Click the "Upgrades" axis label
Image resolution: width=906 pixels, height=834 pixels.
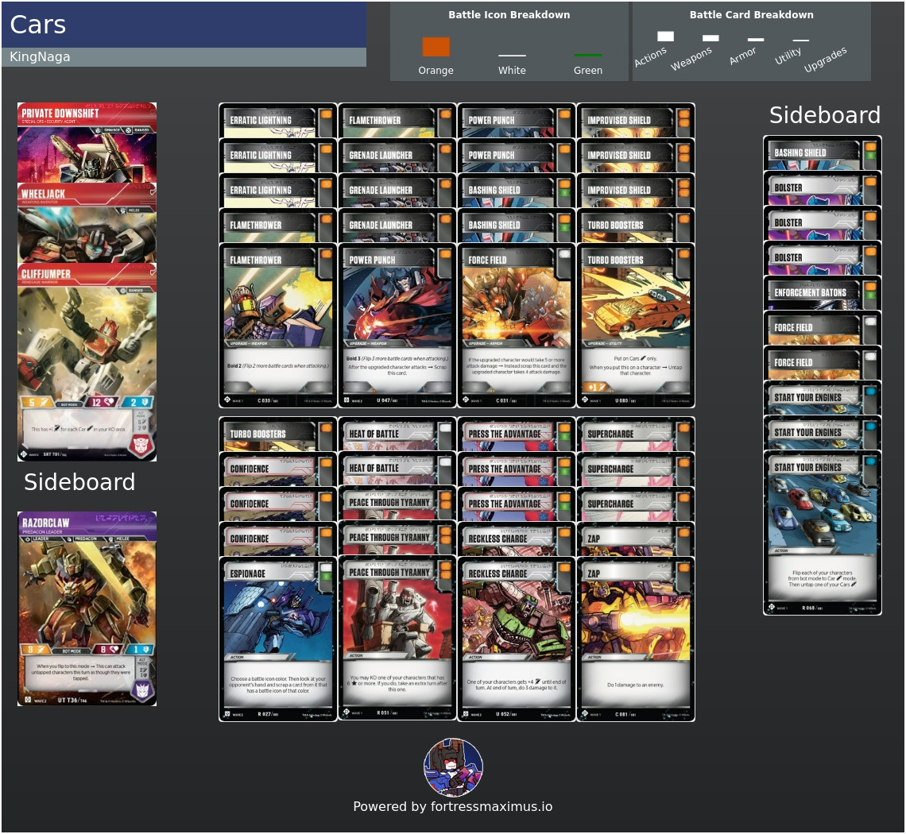tap(825, 59)
